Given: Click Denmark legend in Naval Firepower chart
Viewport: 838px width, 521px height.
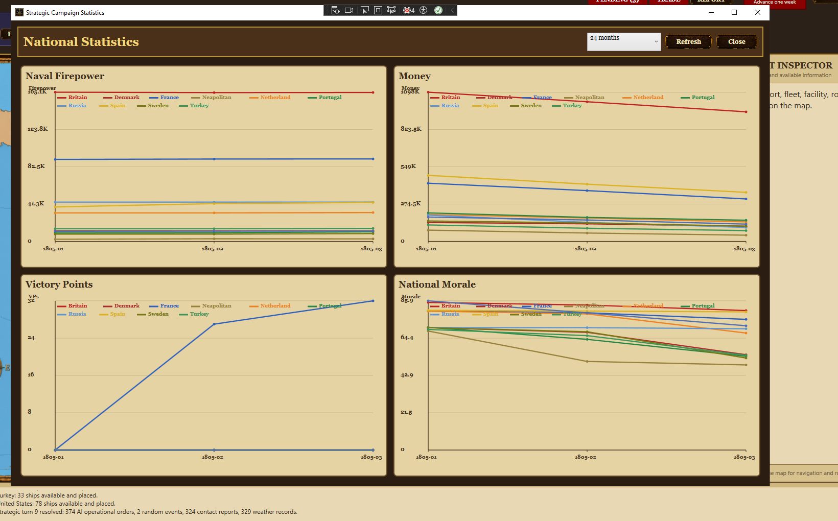Looking at the screenshot, I should [x=121, y=98].
